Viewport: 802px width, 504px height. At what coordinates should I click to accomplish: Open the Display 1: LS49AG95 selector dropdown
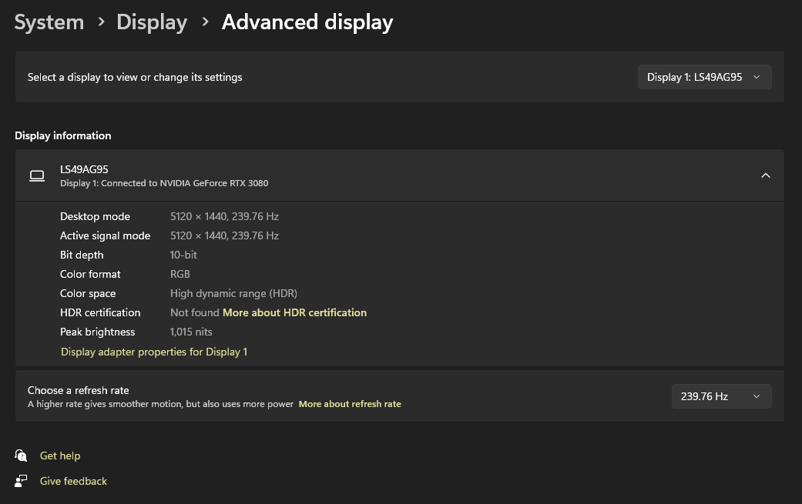click(704, 77)
